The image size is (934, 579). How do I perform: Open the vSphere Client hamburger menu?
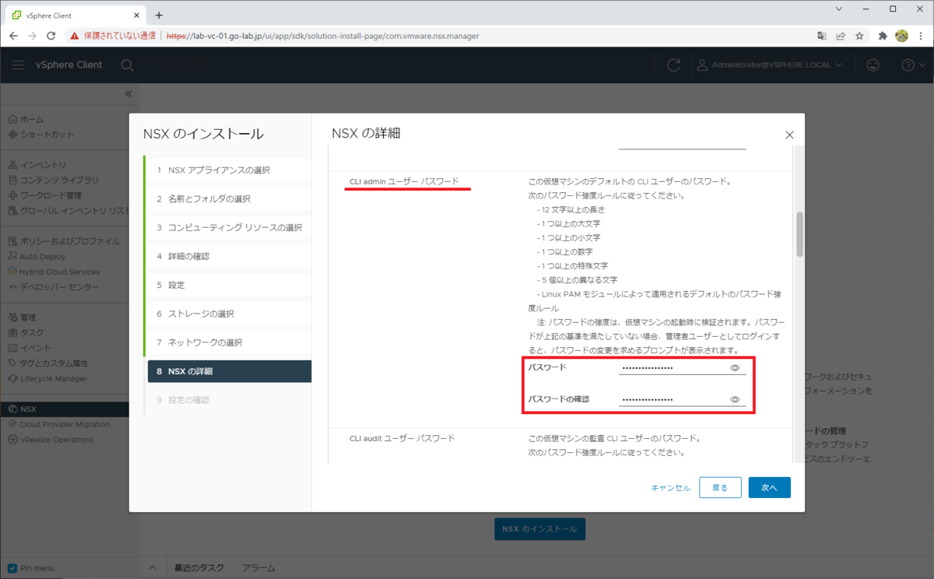pos(18,65)
